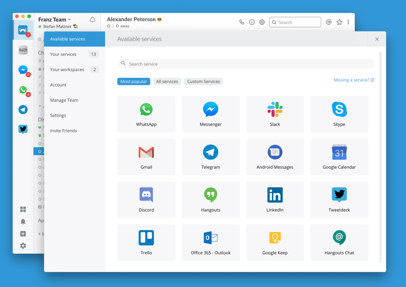Toggle notifications bell in Franz sidebar
This screenshot has width=406, height=287.
pyautogui.click(x=23, y=222)
